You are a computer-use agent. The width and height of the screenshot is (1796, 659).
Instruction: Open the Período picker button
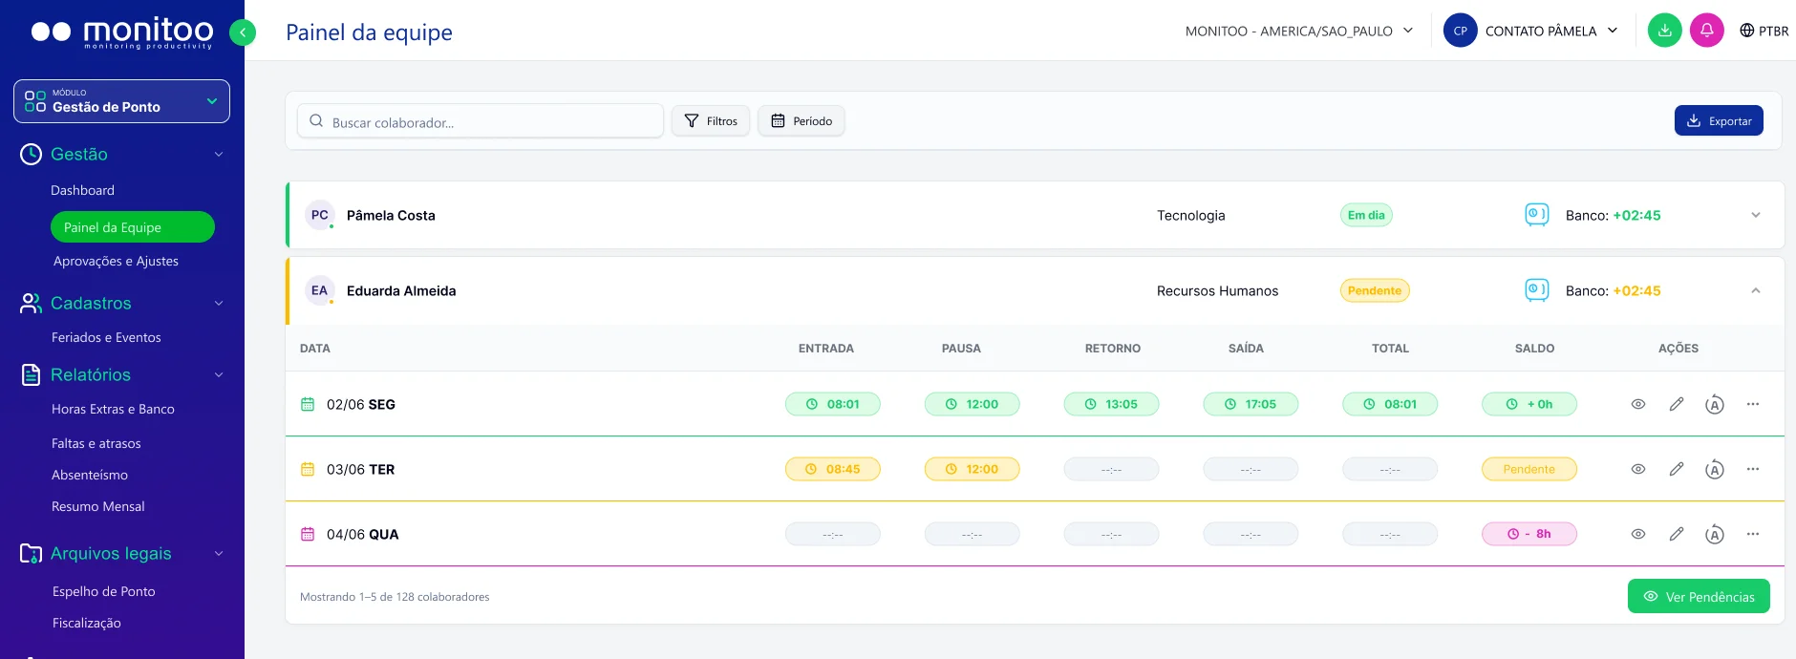802,120
